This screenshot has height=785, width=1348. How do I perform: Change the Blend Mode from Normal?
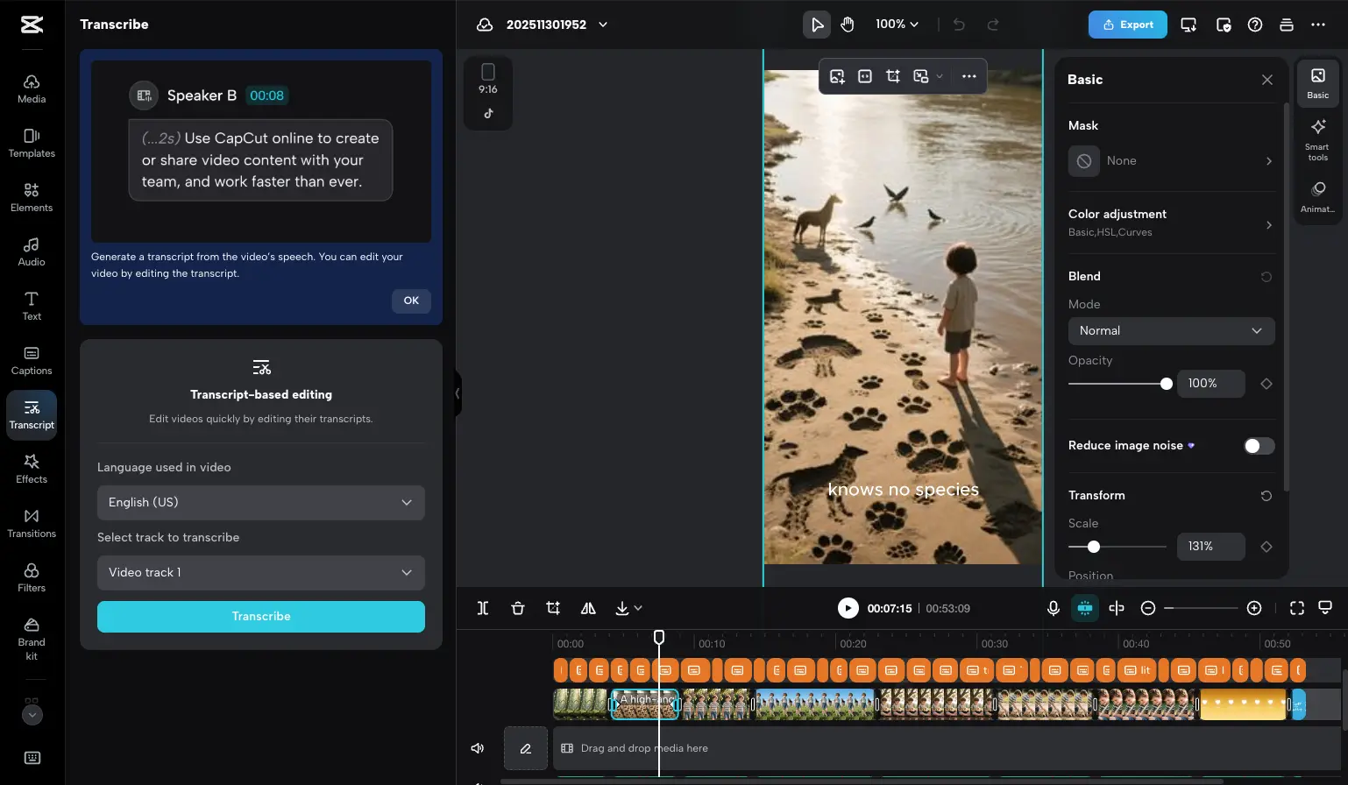[1171, 330]
